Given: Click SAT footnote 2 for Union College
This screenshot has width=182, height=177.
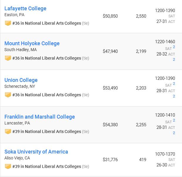Looking at the screenshot, I should (174, 84).
